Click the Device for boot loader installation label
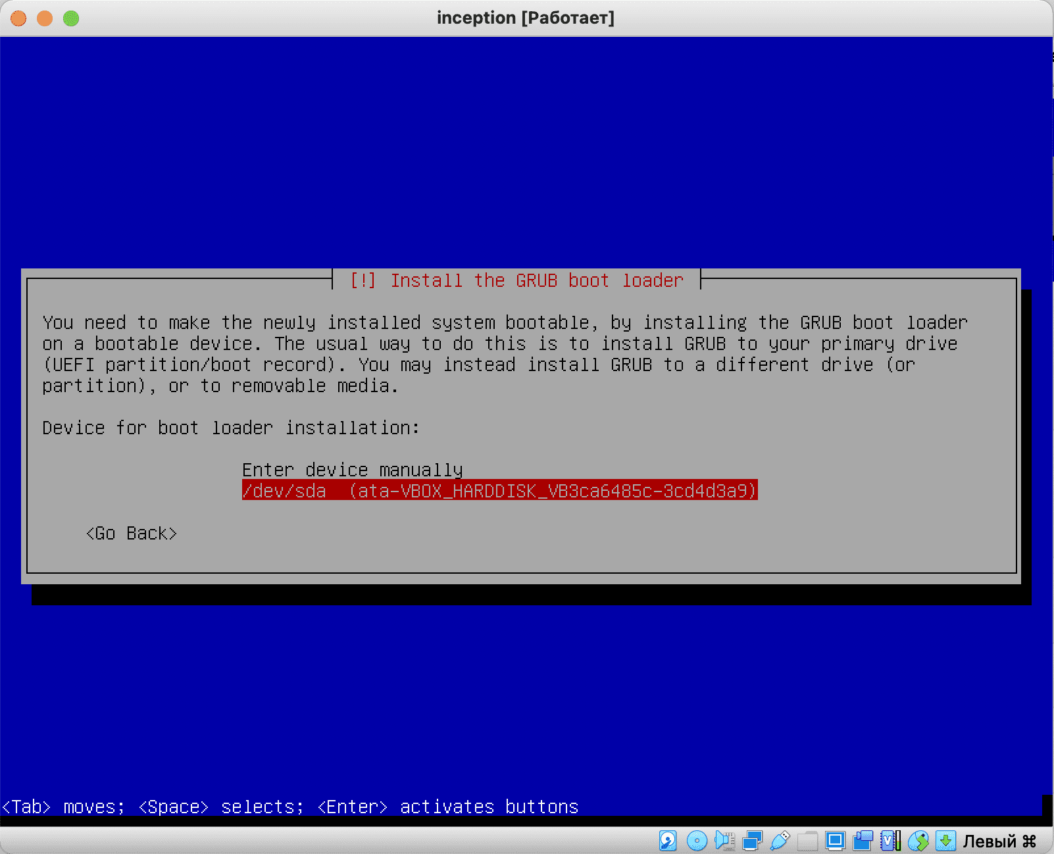The height and width of the screenshot is (854, 1054). pyautogui.click(x=231, y=428)
